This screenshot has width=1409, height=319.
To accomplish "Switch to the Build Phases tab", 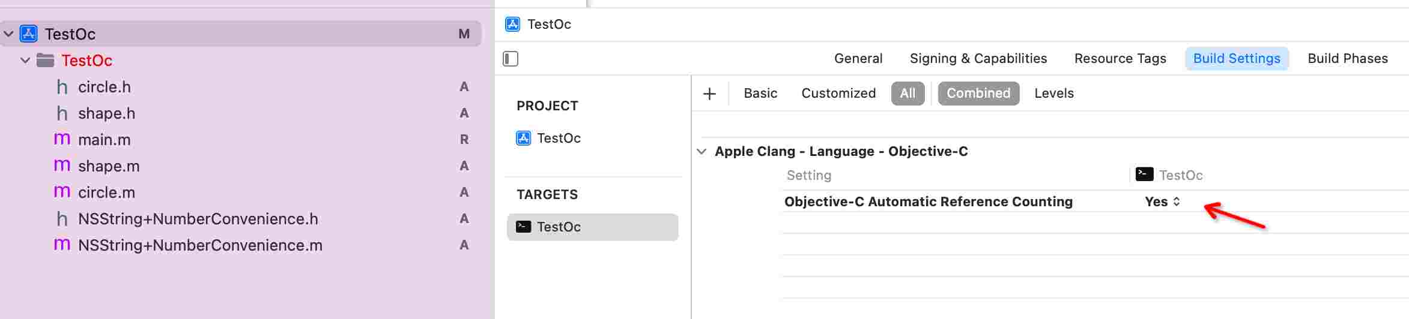I will 1348,59.
